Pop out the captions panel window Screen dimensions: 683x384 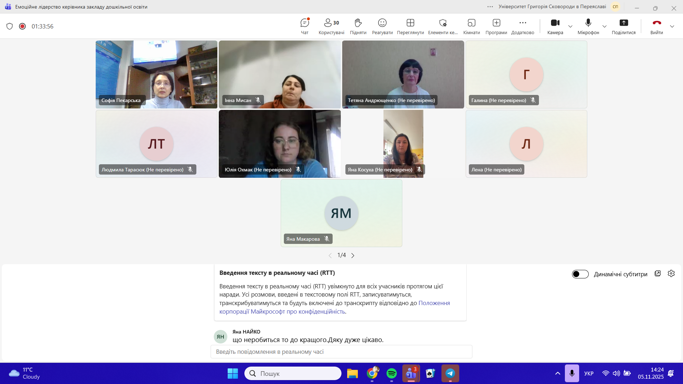[658, 273]
